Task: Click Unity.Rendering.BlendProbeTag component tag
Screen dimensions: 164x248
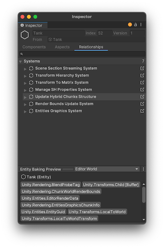Action: pos(51,185)
